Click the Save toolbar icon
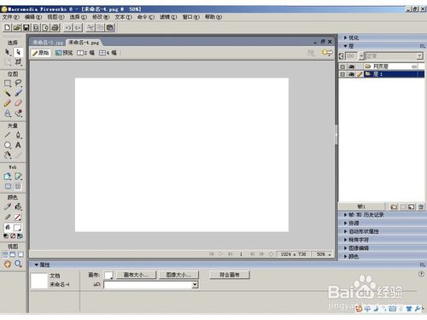The width and height of the screenshot is (427, 320). (x=26, y=27)
